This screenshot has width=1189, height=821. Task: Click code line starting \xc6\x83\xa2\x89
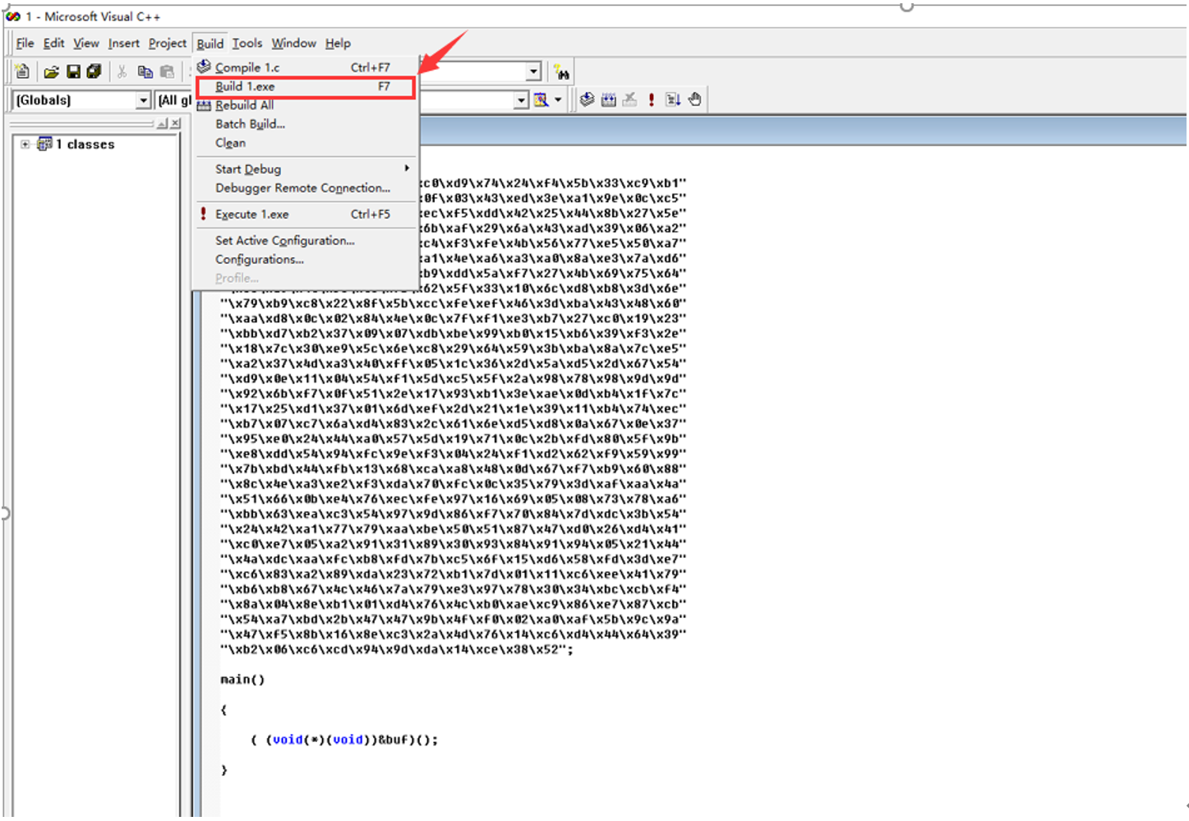[454, 574]
